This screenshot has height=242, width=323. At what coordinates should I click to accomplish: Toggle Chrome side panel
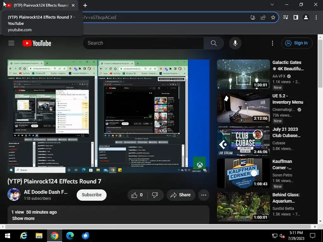click(296, 18)
